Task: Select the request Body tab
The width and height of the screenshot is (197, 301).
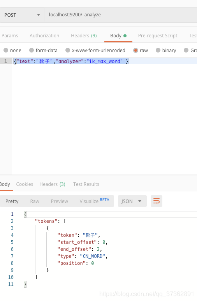Action: coord(118,36)
